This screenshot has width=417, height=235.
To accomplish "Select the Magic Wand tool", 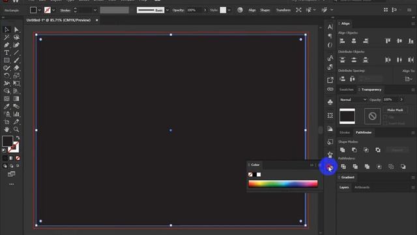I will [x=7, y=37].
